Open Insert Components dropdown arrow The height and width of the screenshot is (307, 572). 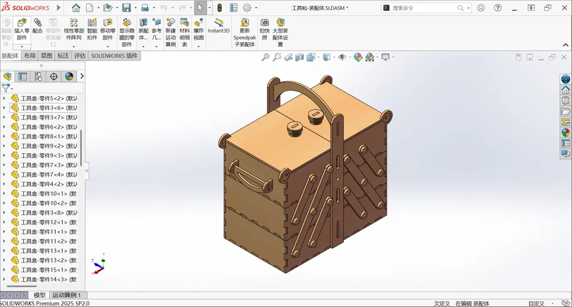click(x=22, y=47)
